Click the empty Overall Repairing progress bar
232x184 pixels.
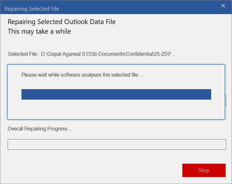point(117,144)
